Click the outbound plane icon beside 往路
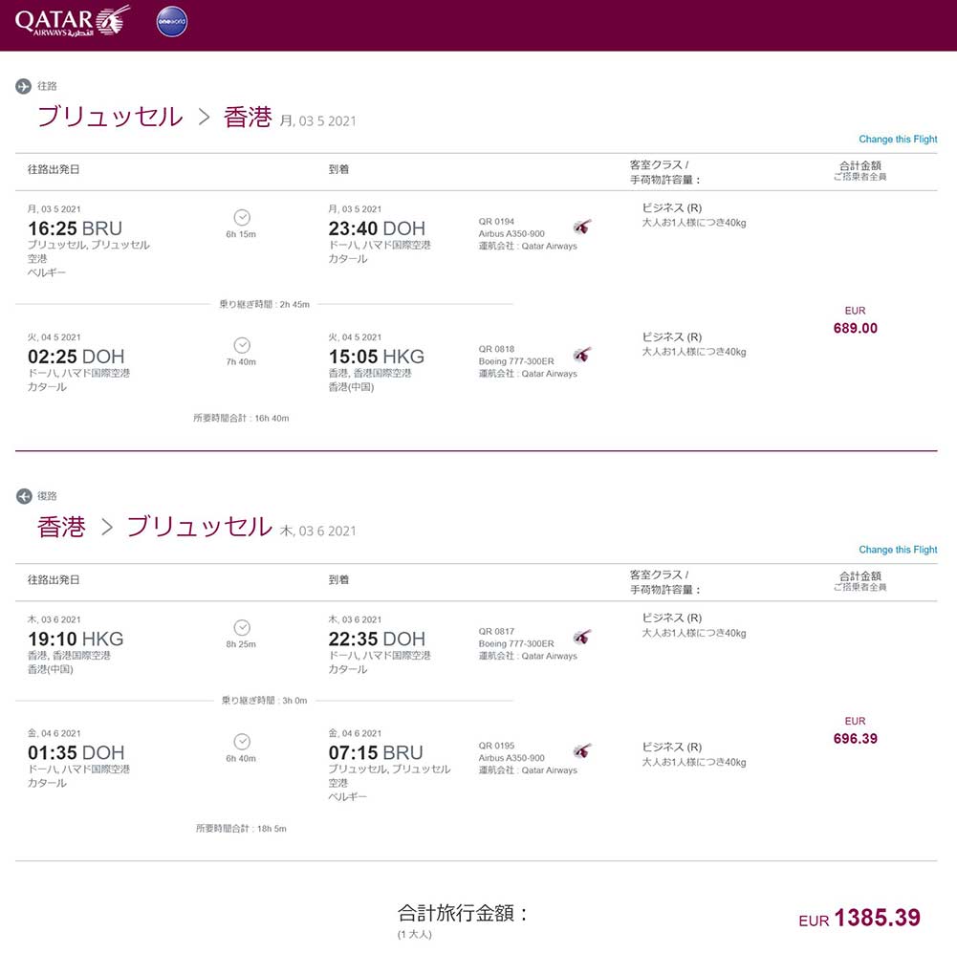 coord(24,87)
